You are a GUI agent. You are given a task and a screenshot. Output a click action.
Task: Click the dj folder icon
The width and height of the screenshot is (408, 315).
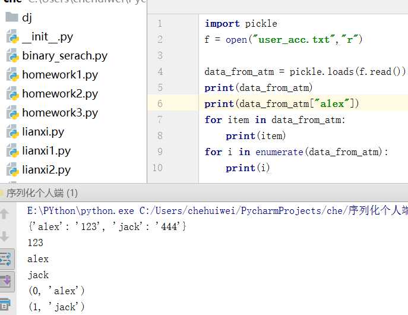point(12,17)
